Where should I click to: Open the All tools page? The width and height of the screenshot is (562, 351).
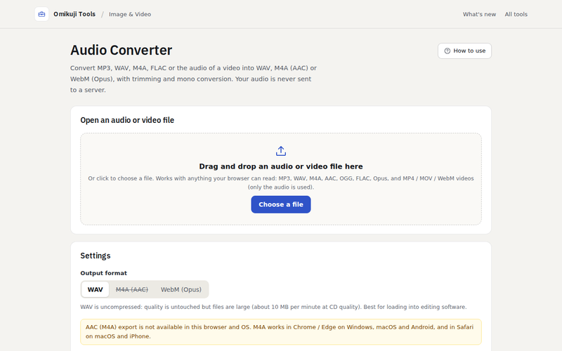point(516,14)
